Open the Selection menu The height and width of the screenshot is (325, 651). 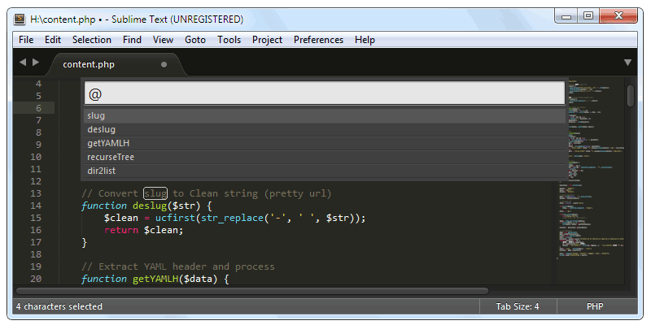[92, 40]
